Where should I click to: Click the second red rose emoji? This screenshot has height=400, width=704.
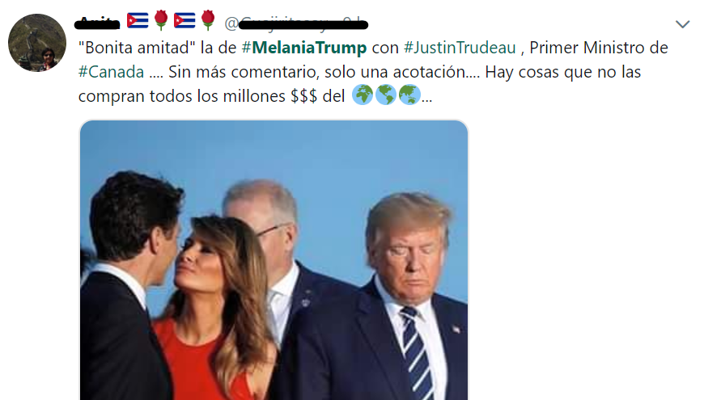point(208,20)
